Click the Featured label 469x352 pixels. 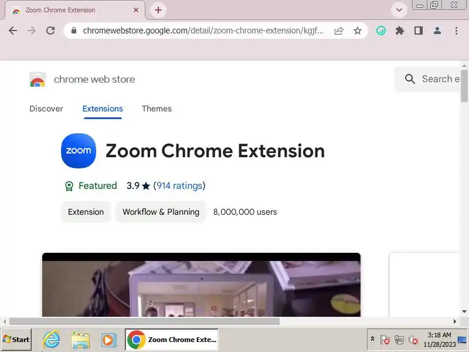coord(97,186)
